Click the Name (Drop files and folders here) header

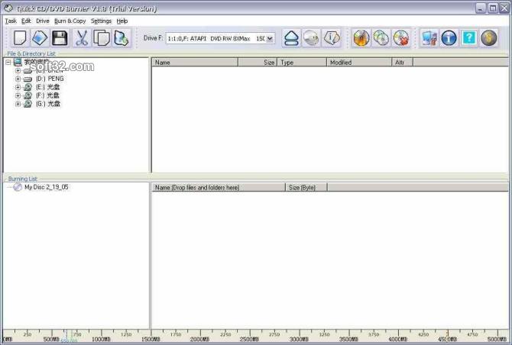[219, 188]
